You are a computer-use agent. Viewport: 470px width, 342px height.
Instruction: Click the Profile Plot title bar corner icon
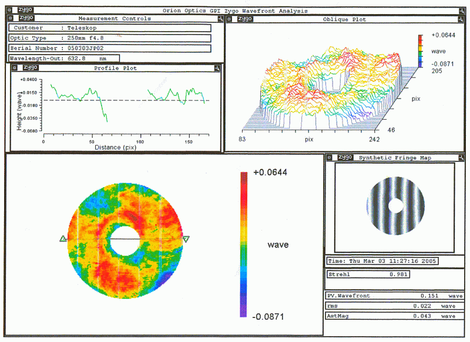[x=217, y=68]
